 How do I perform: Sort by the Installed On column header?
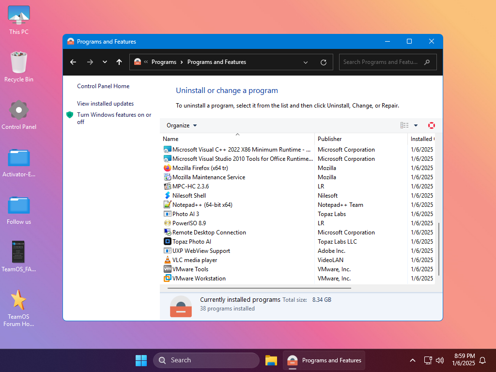(x=422, y=139)
